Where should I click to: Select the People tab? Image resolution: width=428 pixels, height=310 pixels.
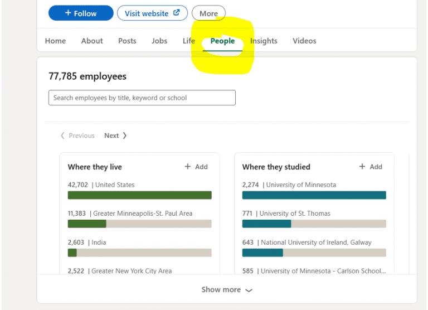[222, 41]
